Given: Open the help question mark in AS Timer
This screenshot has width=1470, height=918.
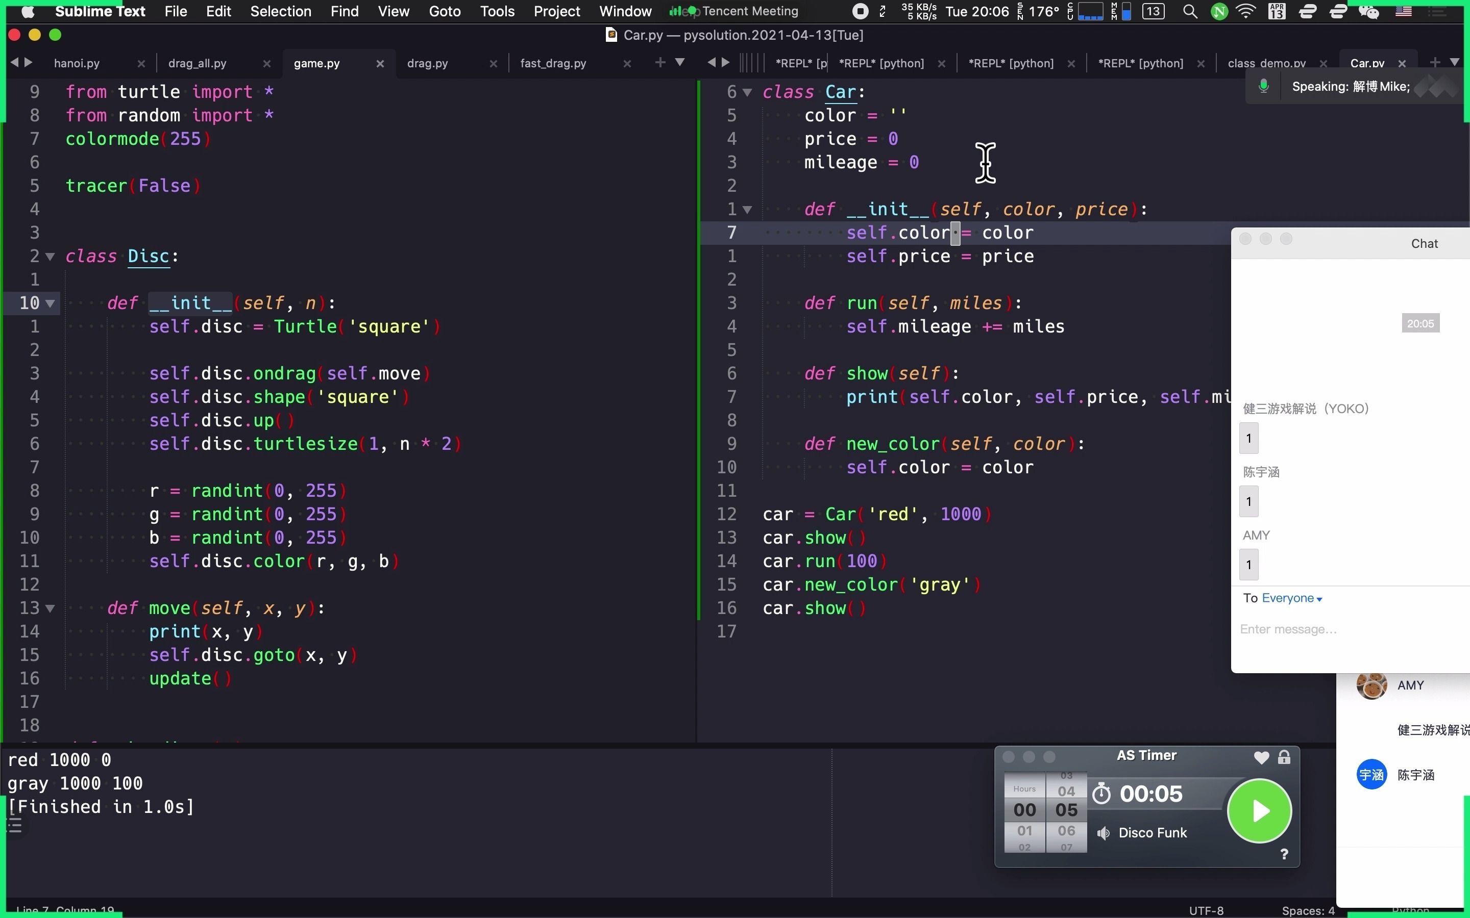Looking at the screenshot, I should coord(1284,854).
